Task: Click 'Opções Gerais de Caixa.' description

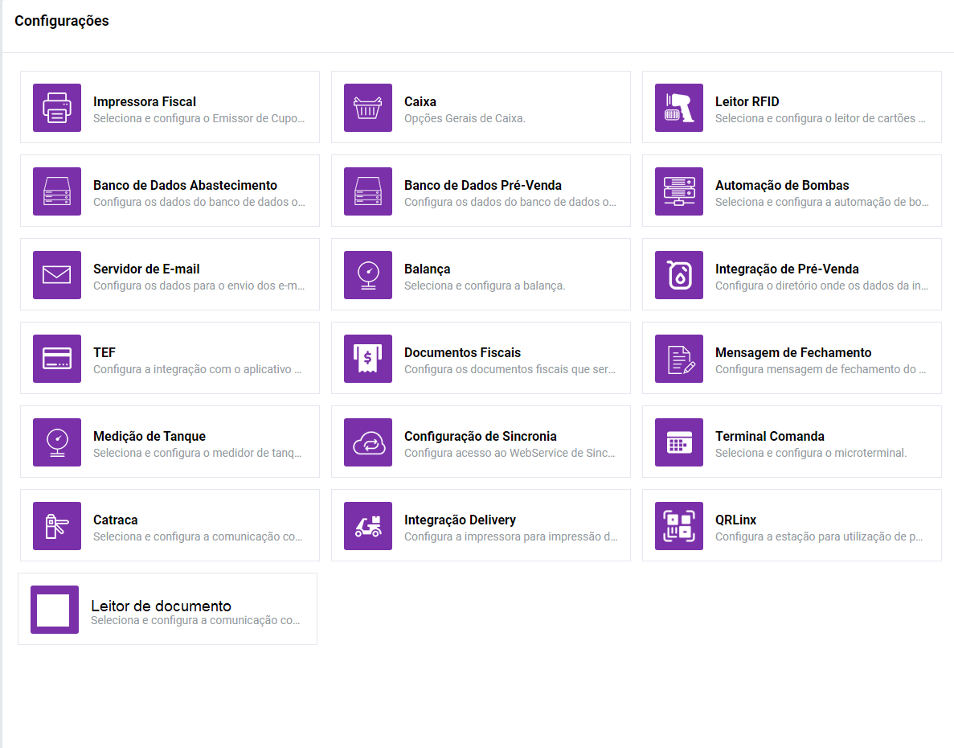Action: [465, 118]
